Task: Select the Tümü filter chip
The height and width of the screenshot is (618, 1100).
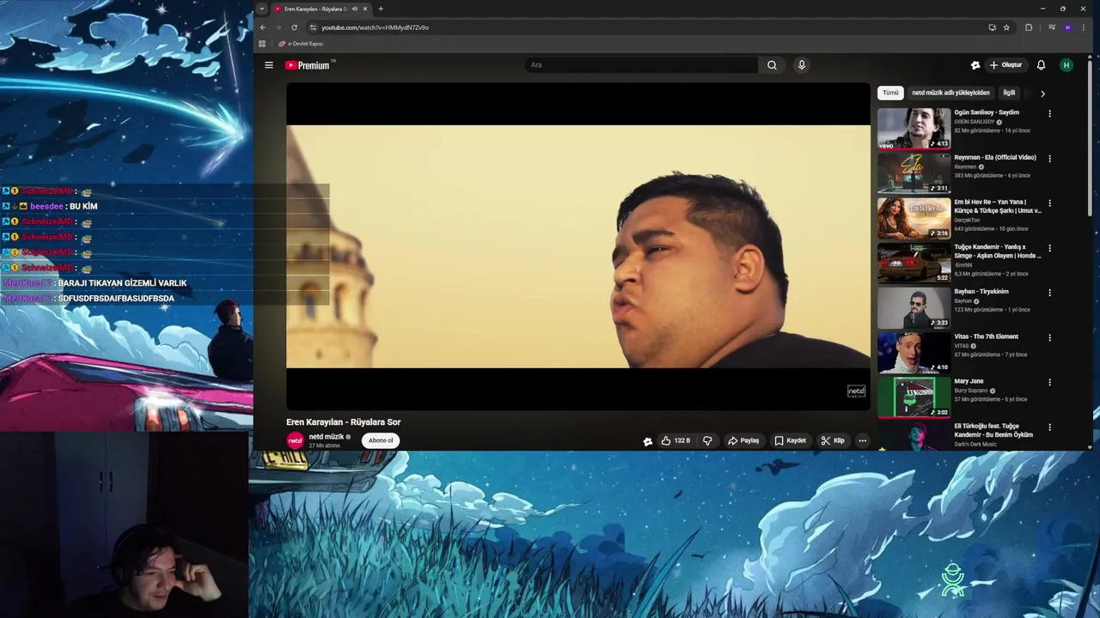Action: point(890,93)
